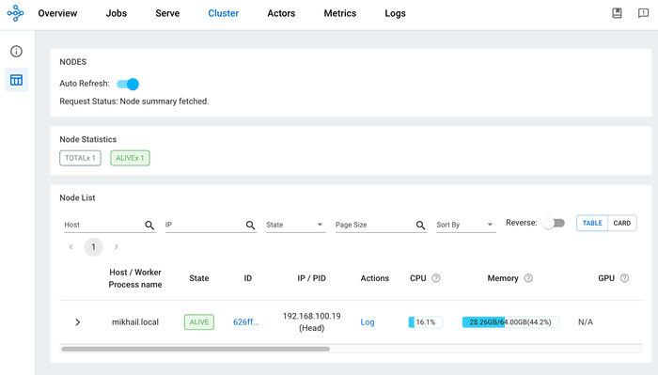Image resolution: width=658 pixels, height=375 pixels.
Task: Click the CPU usage bar 16.1%
Action: click(x=425, y=322)
